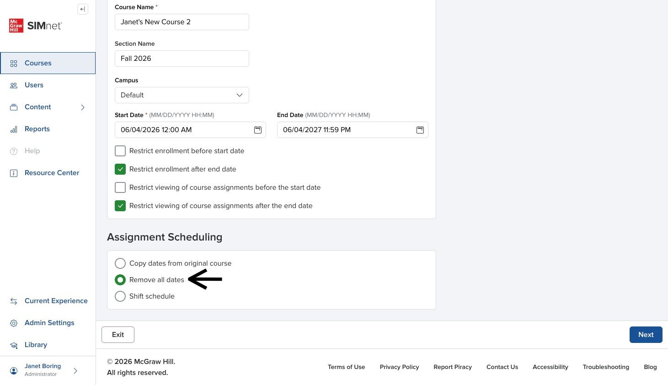This screenshot has width=668, height=385.
Task: Click the Janet Boring profile avatar icon
Action: click(14, 371)
